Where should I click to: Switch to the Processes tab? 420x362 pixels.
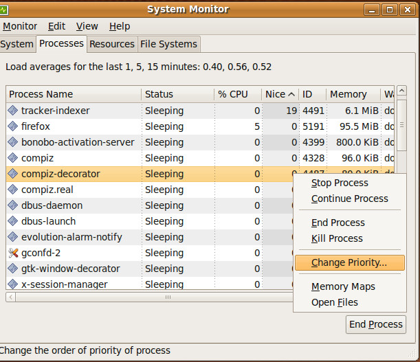click(61, 44)
